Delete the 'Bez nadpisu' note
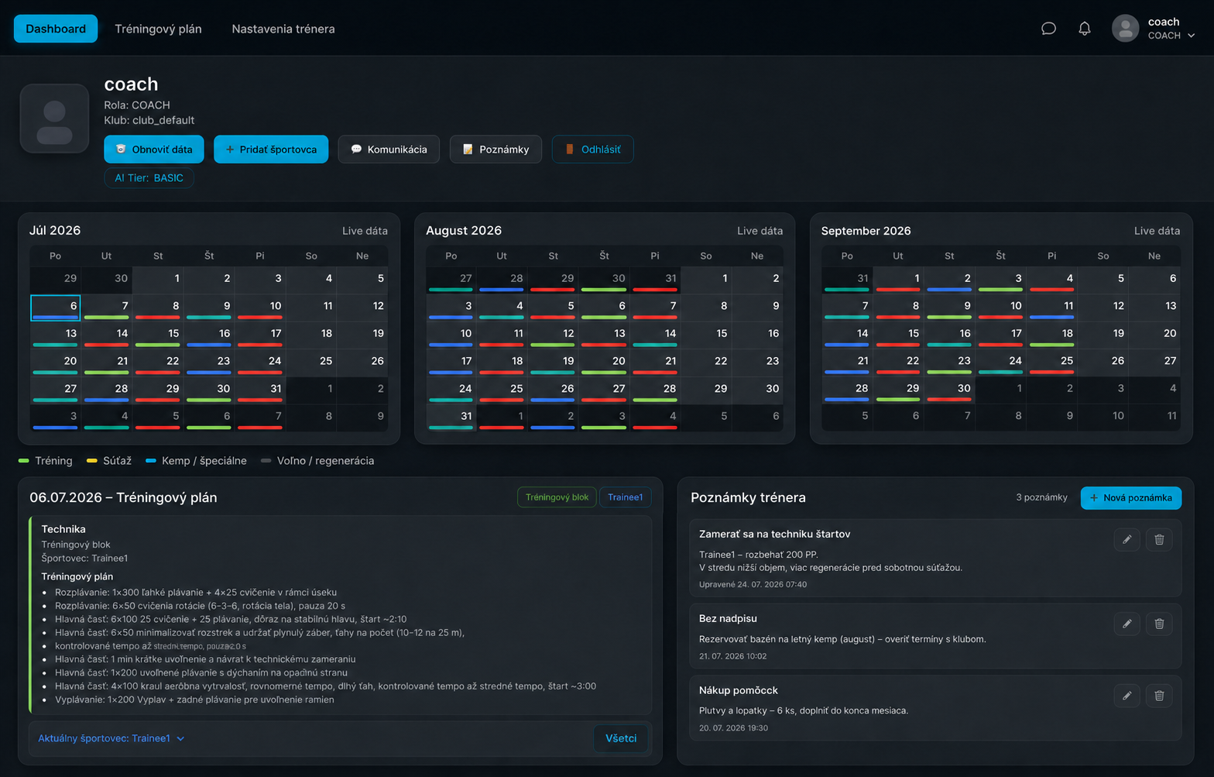1214x777 pixels. tap(1159, 624)
